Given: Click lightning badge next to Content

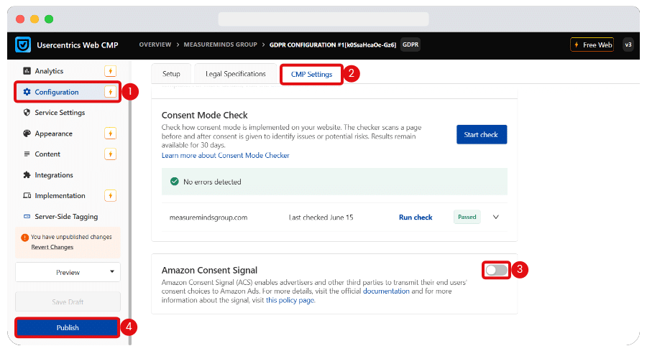Looking at the screenshot, I should tap(110, 154).
